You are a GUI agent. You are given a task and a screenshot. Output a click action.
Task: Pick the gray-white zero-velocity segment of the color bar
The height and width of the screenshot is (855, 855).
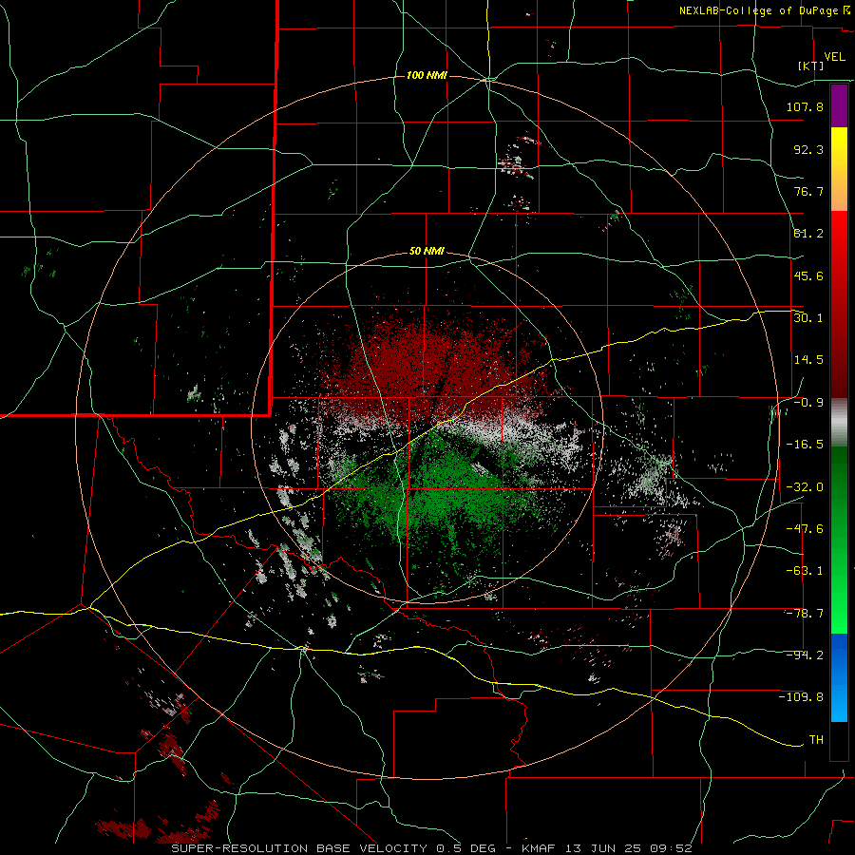click(x=839, y=423)
